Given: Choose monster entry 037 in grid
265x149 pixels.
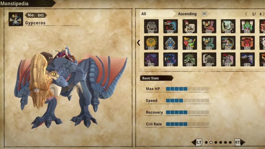Looking at the screenshot, I should tap(228, 59).
